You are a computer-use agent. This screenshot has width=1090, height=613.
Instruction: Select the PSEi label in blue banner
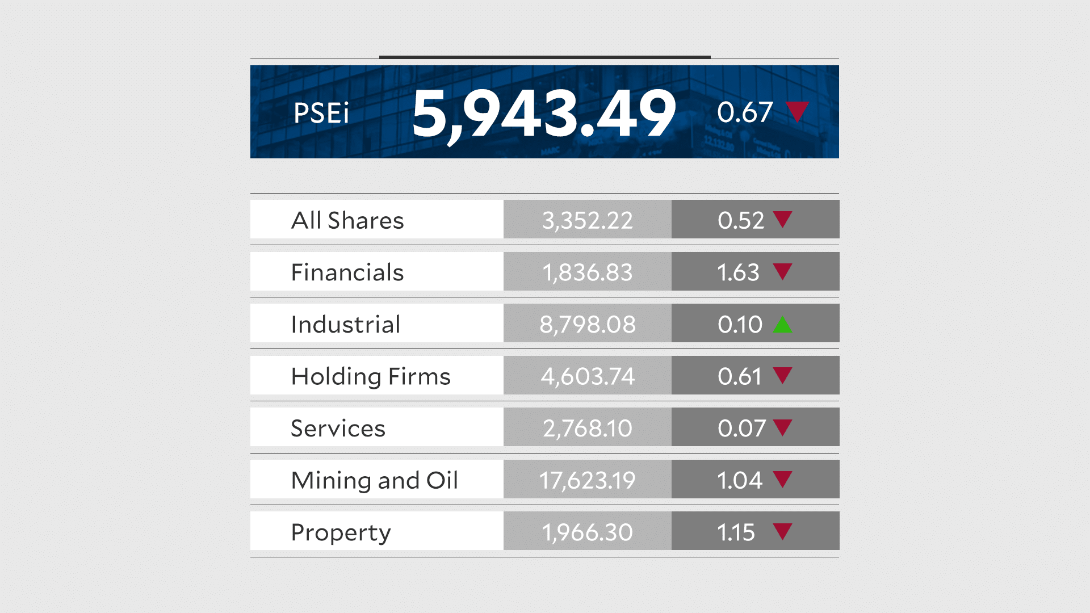[321, 113]
